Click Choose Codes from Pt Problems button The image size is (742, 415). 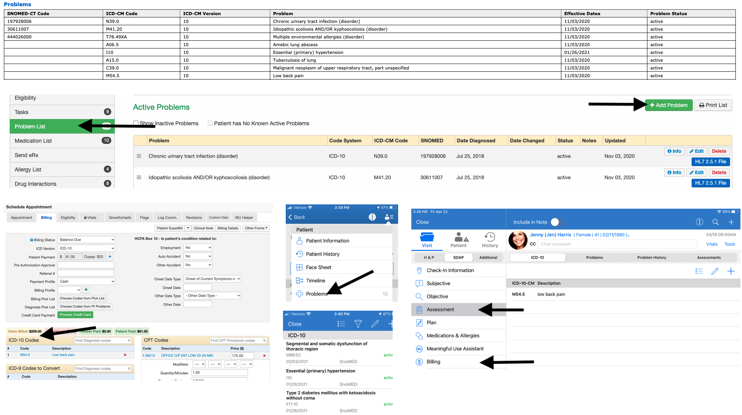(85, 306)
